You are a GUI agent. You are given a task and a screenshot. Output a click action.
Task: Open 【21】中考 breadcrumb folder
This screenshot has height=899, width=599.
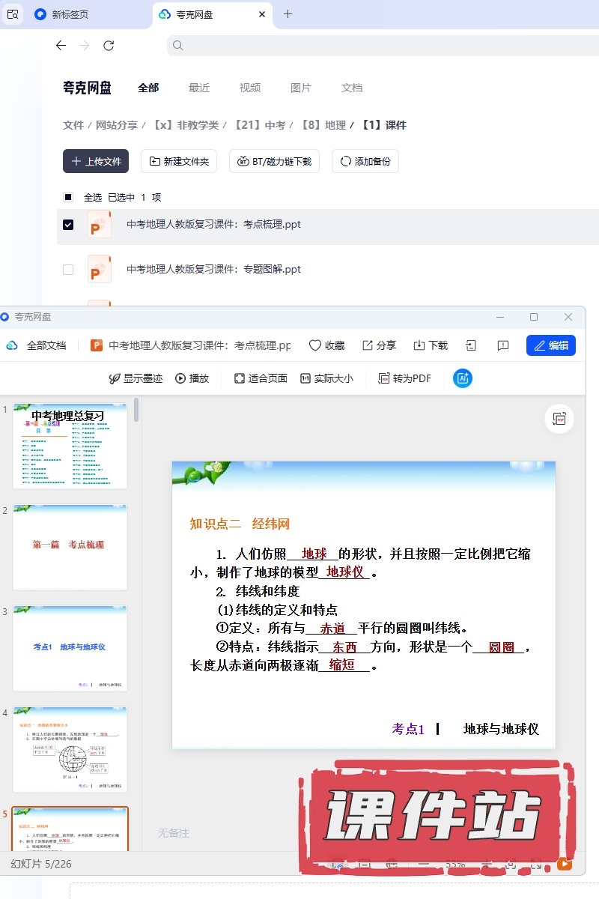[259, 125]
